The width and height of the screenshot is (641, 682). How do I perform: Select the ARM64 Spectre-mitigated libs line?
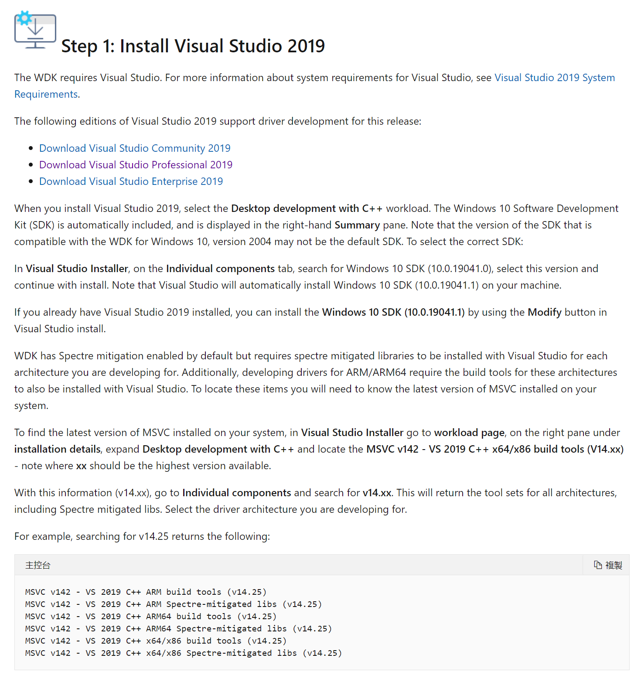(178, 628)
